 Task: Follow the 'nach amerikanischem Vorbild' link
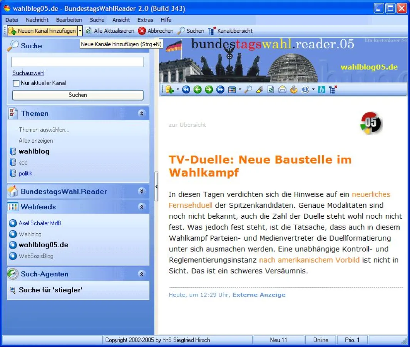(309, 260)
